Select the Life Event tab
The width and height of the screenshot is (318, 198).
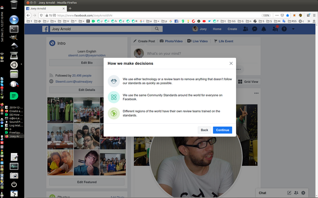point(224,41)
